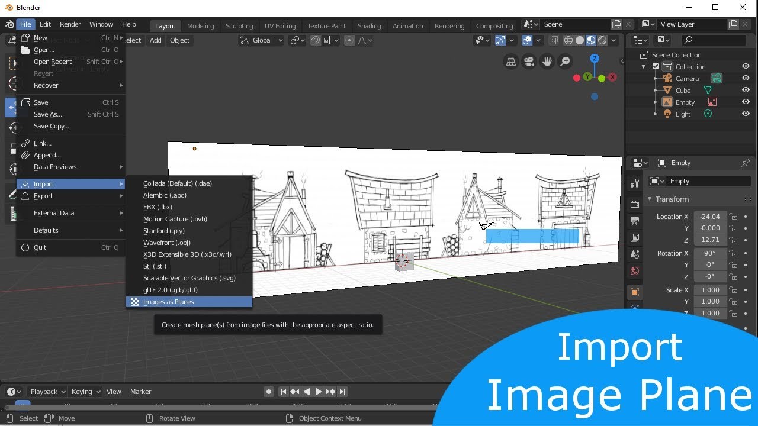Screen dimensions: 758x426
Task: Click the Blender logo menu icon
Action: (9, 24)
